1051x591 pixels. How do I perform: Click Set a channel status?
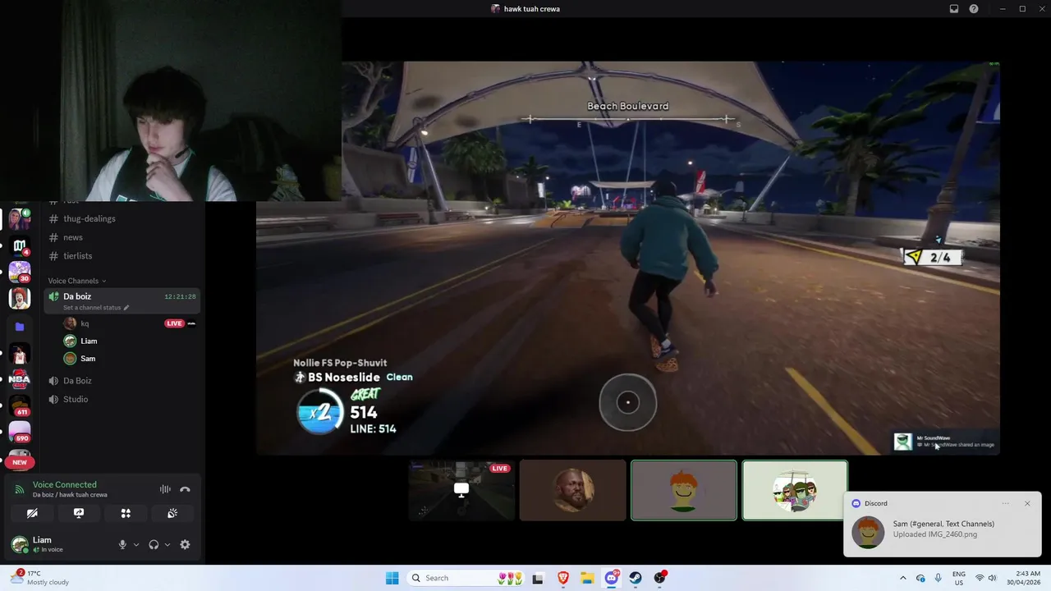coord(96,308)
